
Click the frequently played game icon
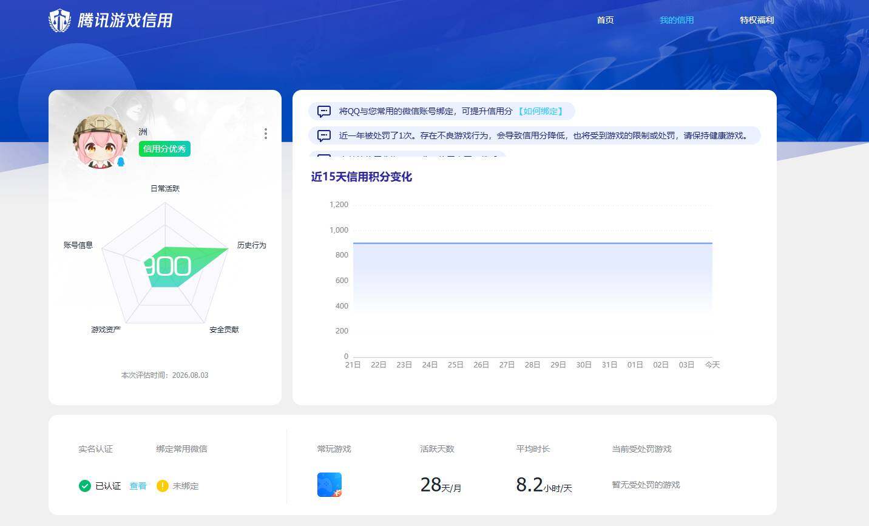330,485
